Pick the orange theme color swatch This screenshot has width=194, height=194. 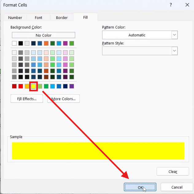tap(46, 43)
